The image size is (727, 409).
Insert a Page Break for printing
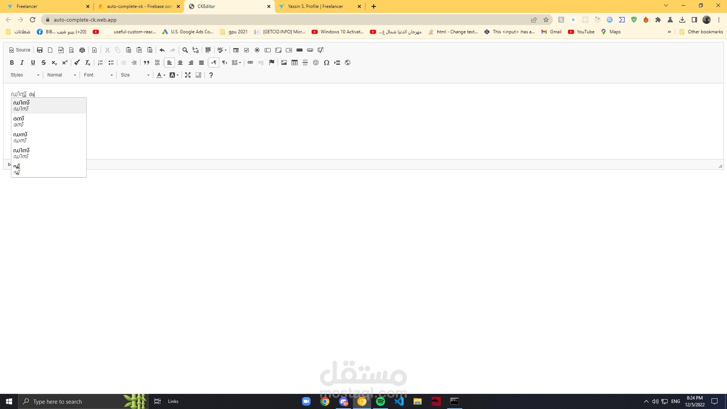click(x=337, y=62)
